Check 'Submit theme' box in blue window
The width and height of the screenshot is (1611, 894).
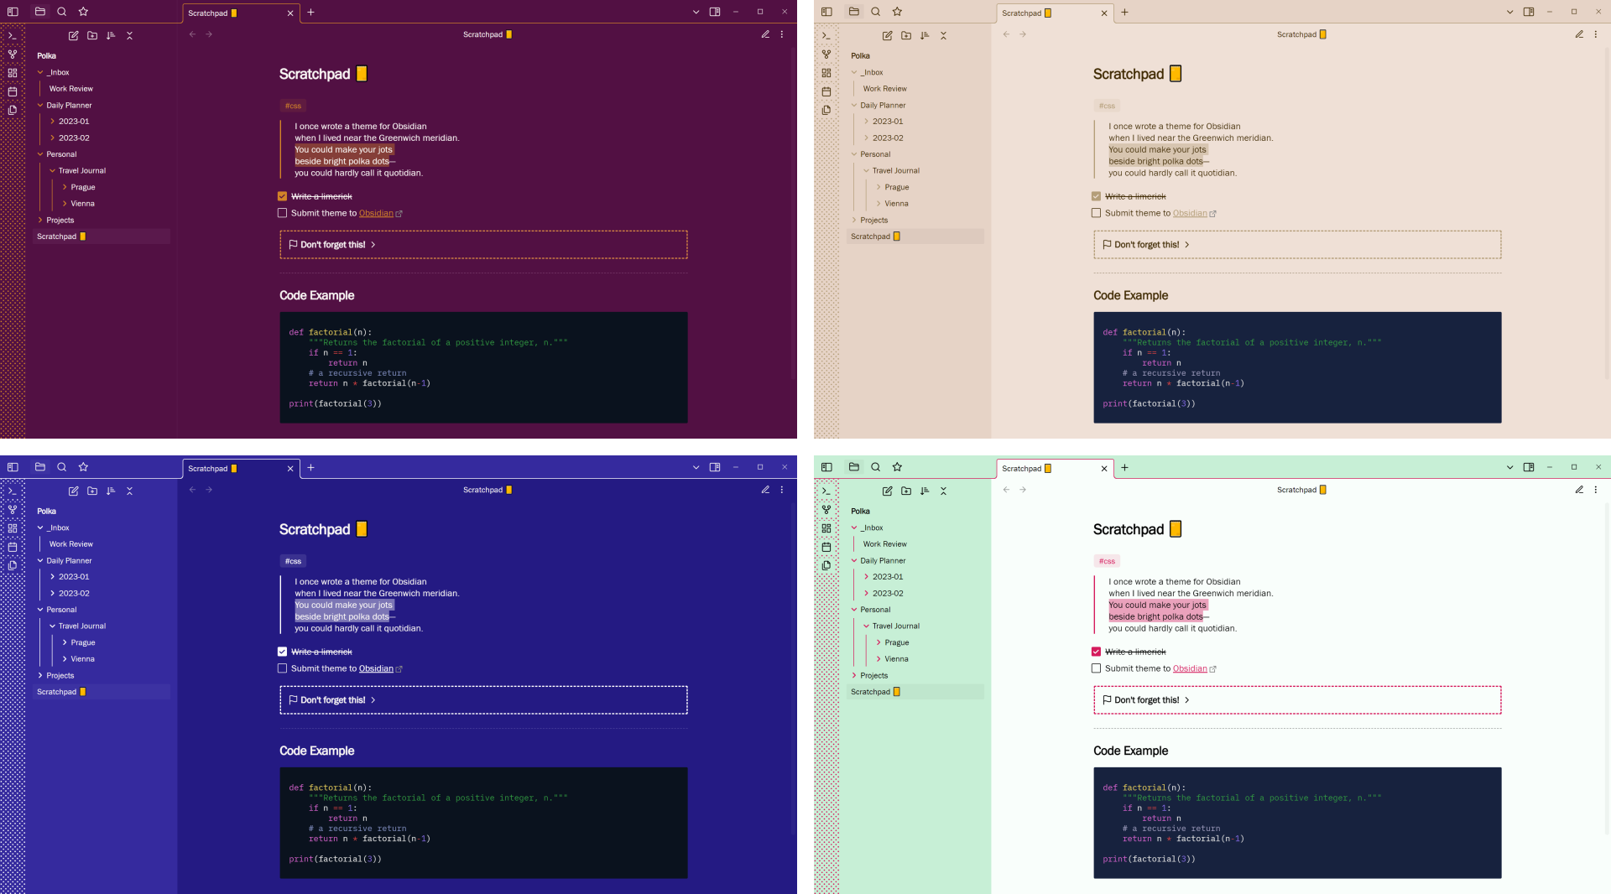click(283, 668)
